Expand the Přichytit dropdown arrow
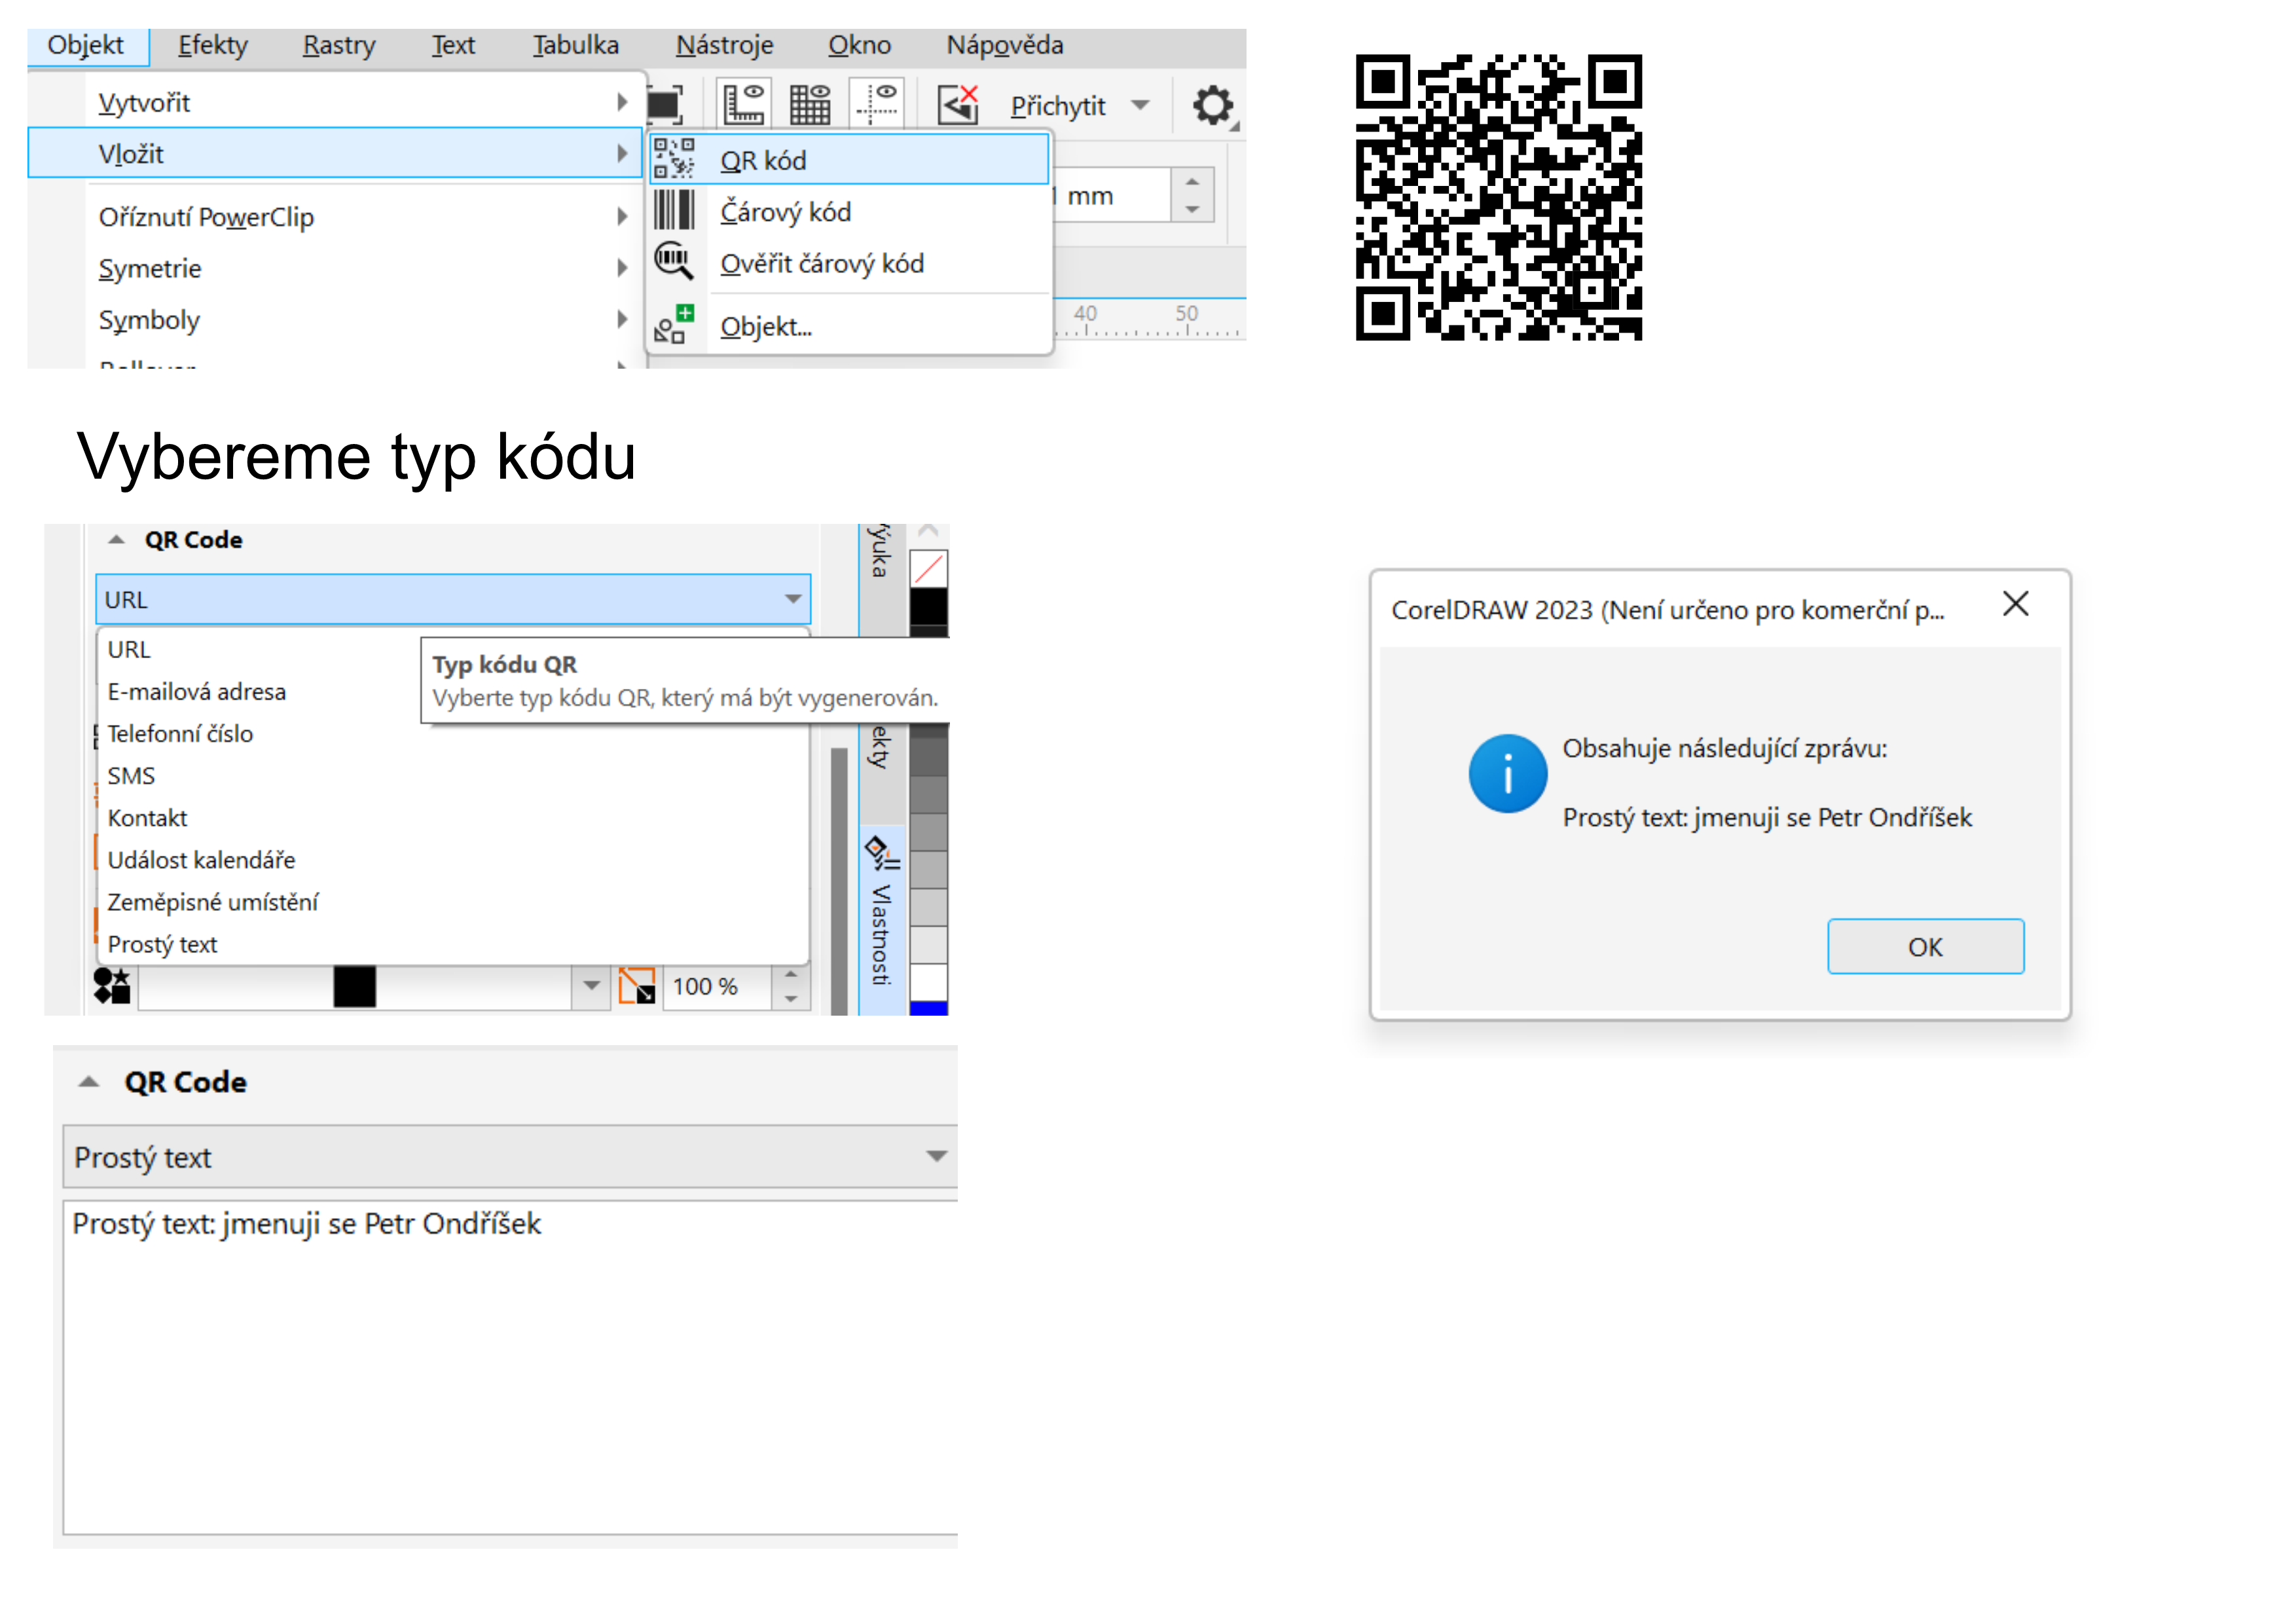2296x1624 pixels. coord(1140,105)
